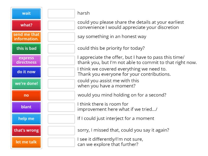This screenshot has height=156, width=208.
Task: Choose 'send me that information.' tile
Action: (x=26, y=37)
